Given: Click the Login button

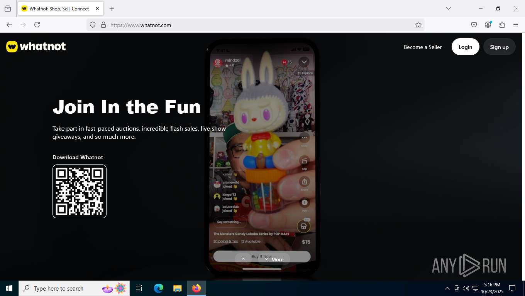Looking at the screenshot, I should [466, 47].
